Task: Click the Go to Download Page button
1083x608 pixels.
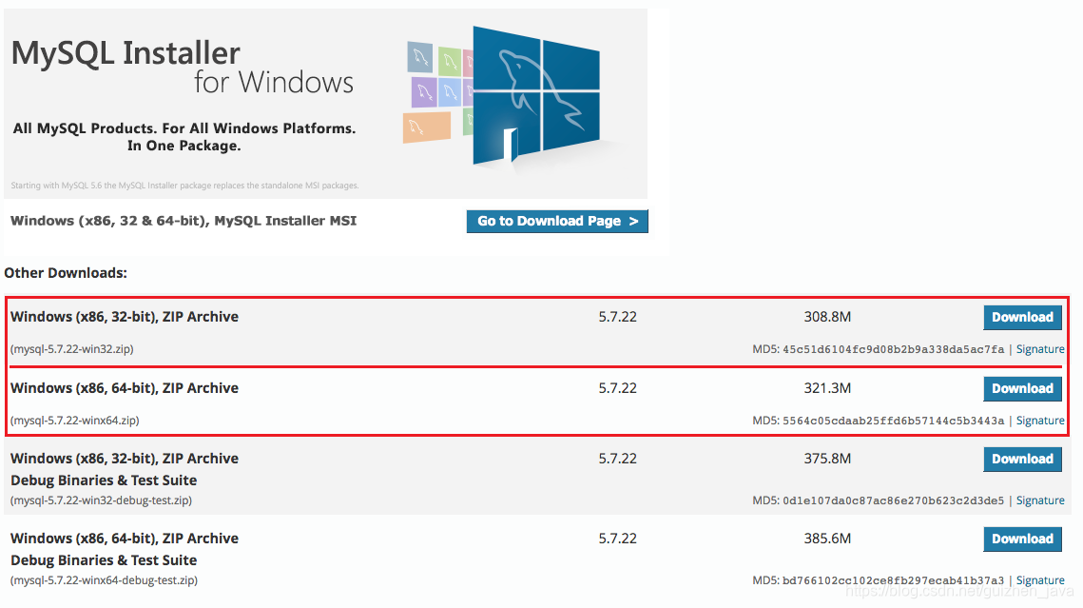Action: coord(556,221)
